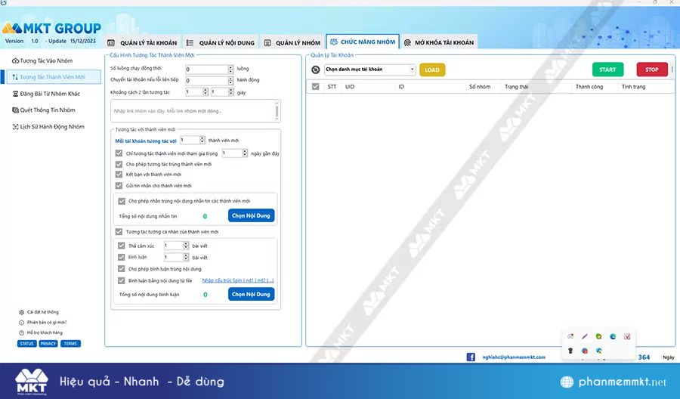Click Chọn Nội Dung for message content
This screenshot has width=680, height=399.
(251, 215)
